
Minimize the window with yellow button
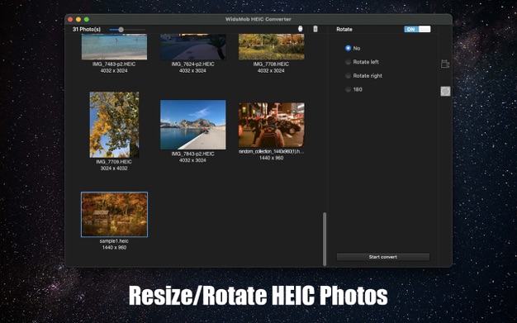click(x=78, y=20)
